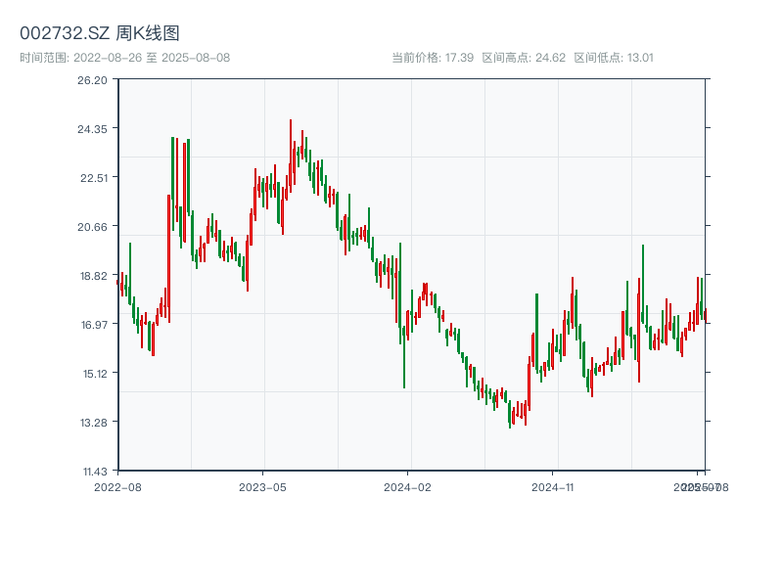Screen dimensions: 783x587
Task: Click the y-axis value 22.51
Action: [93, 178]
